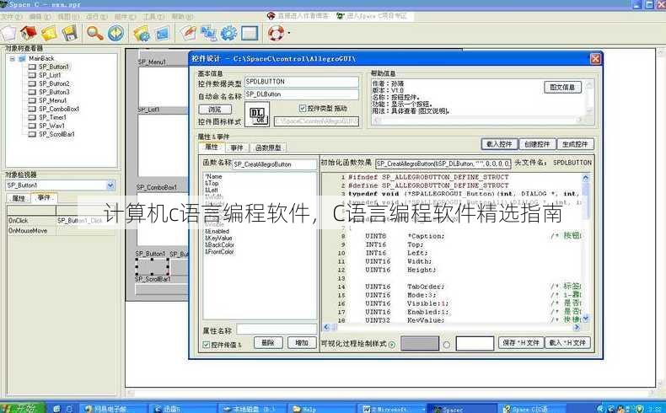Click the DL OK control icon preview
This screenshot has width=666, height=413.
pyautogui.click(x=257, y=115)
